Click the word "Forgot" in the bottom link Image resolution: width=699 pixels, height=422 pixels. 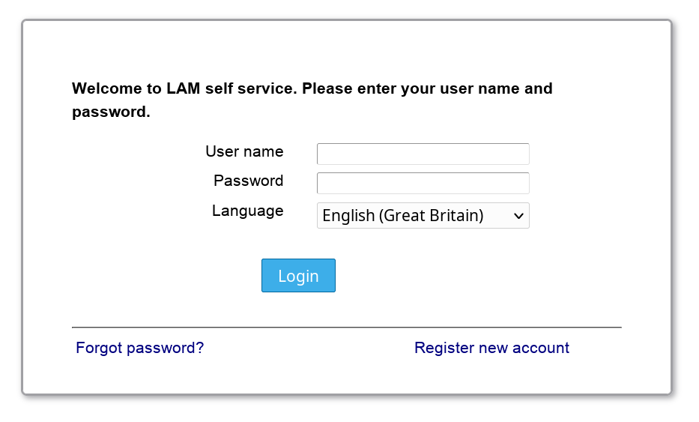pyautogui.click(x=100, y=348)
